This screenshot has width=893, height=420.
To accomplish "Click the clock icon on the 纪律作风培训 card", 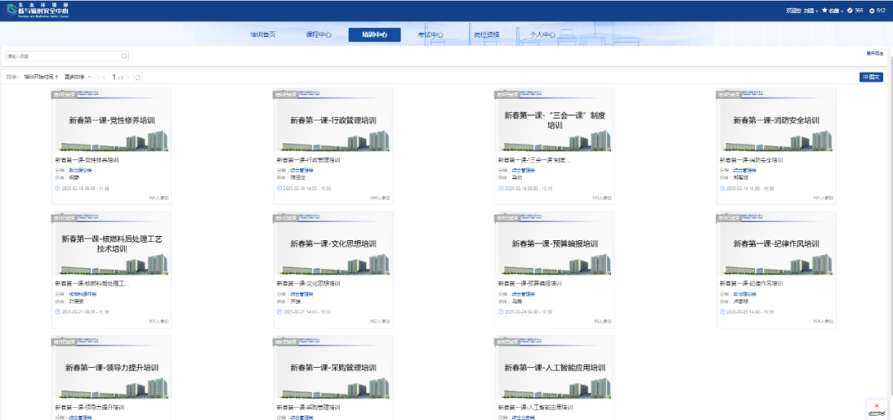I will [x=722, y=311].
